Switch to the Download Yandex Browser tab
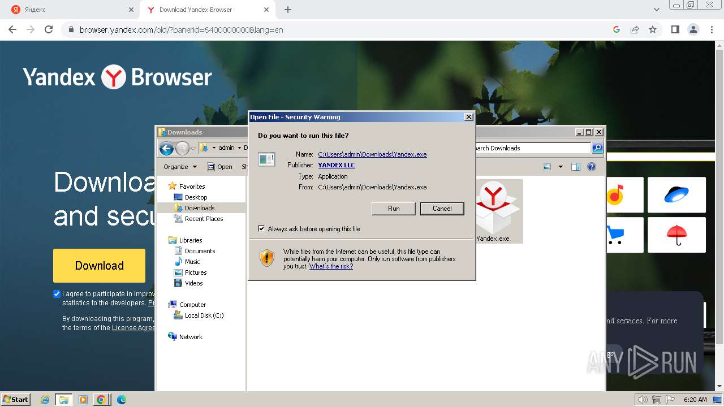 tap(209, 10)
